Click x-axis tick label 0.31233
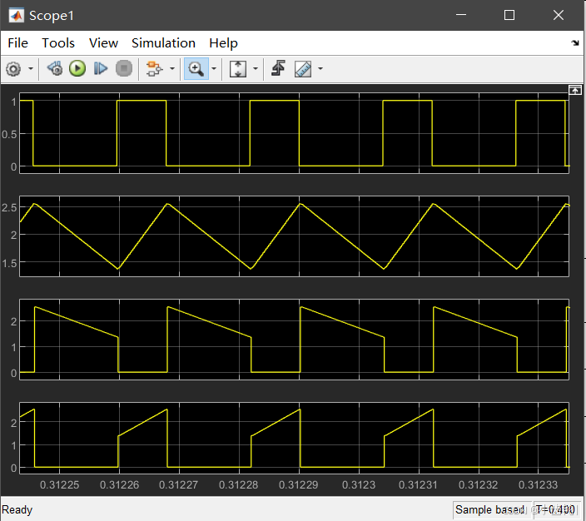 (x=539, y=485)
